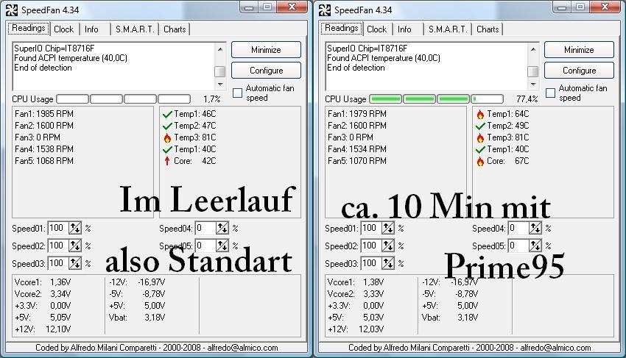Image resolution: width=626 pixels, height=358 pixels.
Task: Click Speed03 spinner arrows in left window
Action: (x=74, y=263)
